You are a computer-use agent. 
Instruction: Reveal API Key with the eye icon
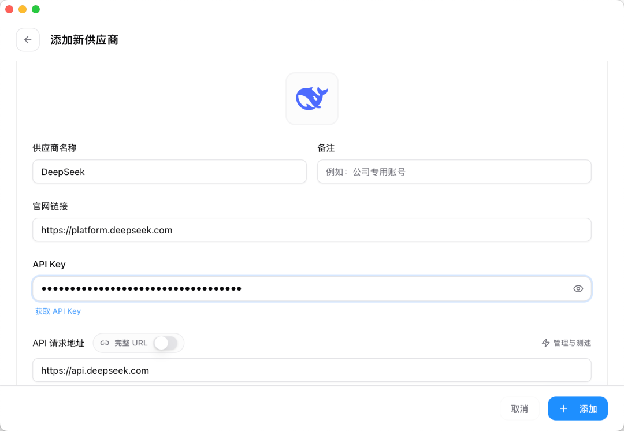tap(578, 288)
